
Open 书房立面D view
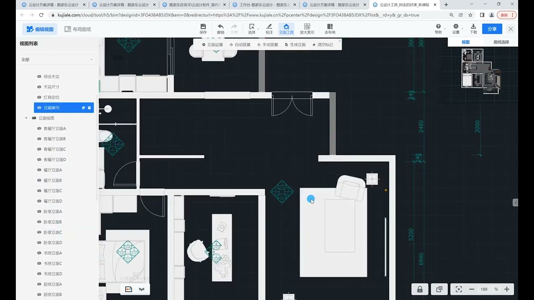pos(53,274)
